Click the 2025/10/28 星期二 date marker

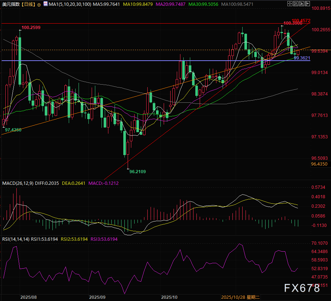coord(240,297)
